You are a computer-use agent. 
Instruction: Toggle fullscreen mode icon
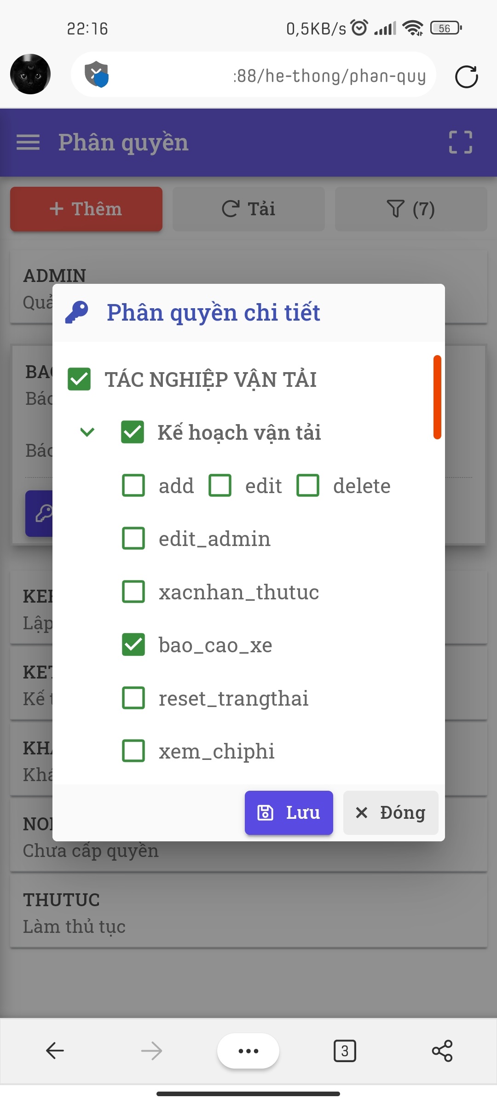tap(460, 142)
